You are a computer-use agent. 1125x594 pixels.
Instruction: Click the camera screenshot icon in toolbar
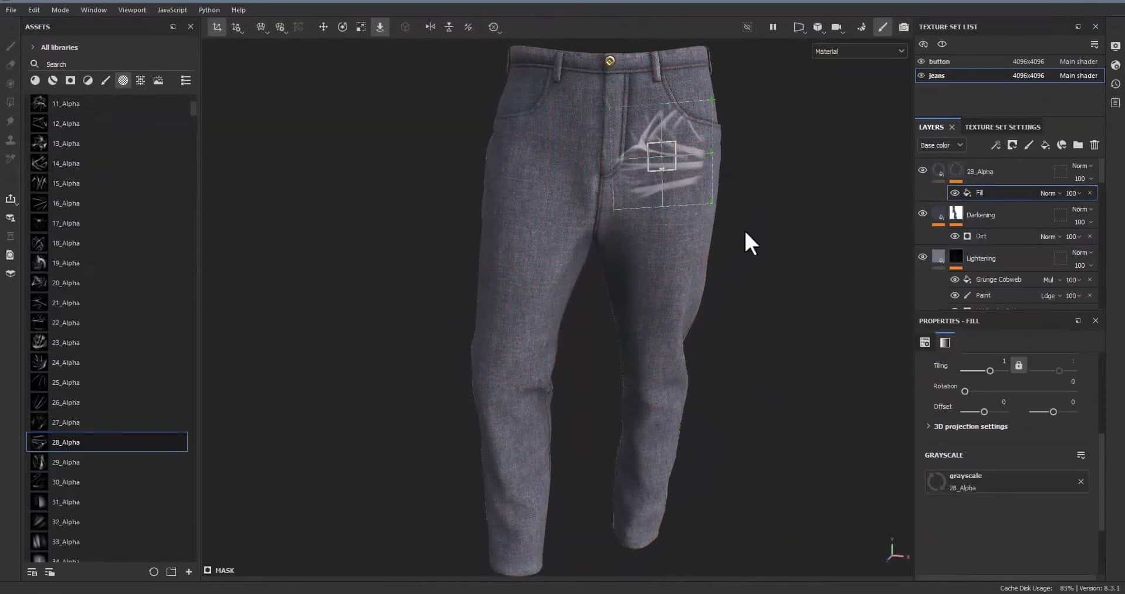point(903,27)
